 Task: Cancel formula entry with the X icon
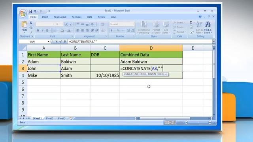(57, 41)
